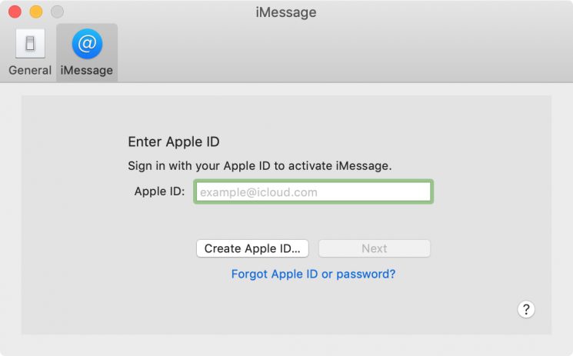The height and width of the screenshot is (356, 573).
Task: Click the Enter Apple ID heading
Action: pyautogui.click(x=174, y=141)
